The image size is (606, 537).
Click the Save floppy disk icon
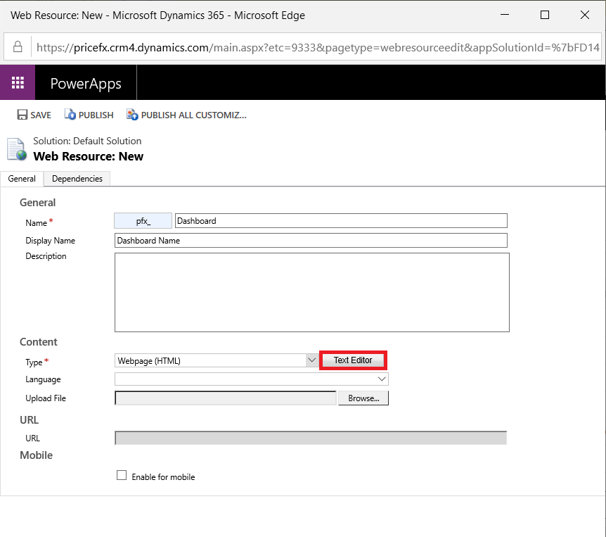[22, 115]
